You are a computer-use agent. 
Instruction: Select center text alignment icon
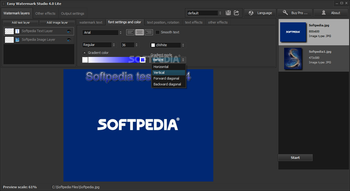(139, 32)
